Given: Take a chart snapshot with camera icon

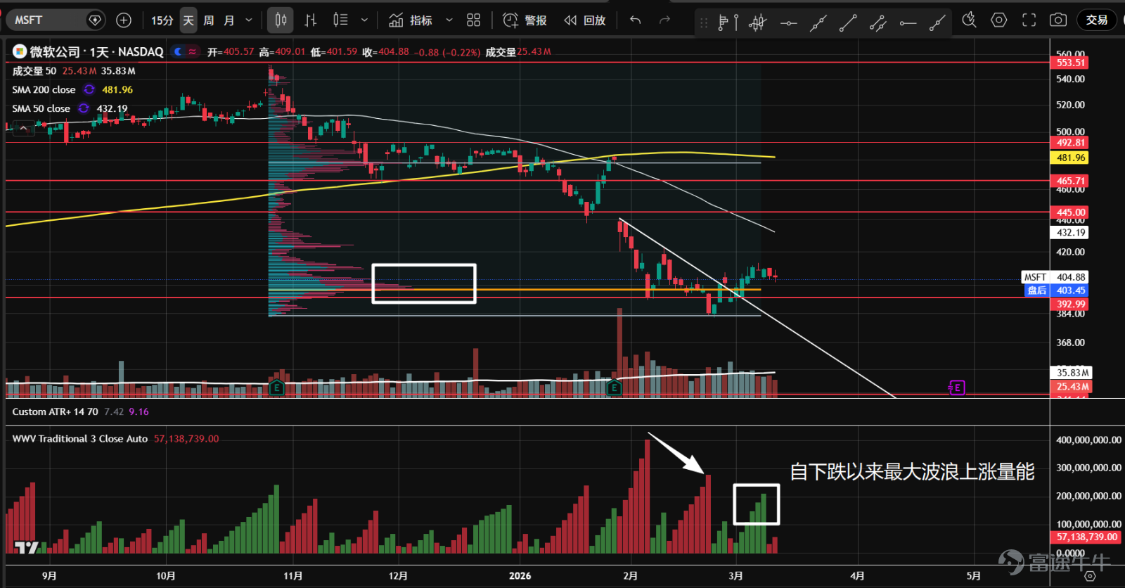Looking at the screenshot, I should tap(1057, 20).
